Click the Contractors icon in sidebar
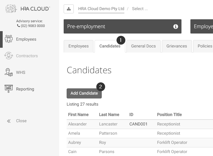Viewport: 213px width, 156px height. [x=9, y=56]
